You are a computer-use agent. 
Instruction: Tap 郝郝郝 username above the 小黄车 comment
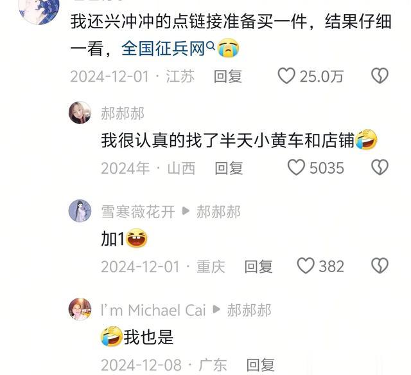click(123, 113)
